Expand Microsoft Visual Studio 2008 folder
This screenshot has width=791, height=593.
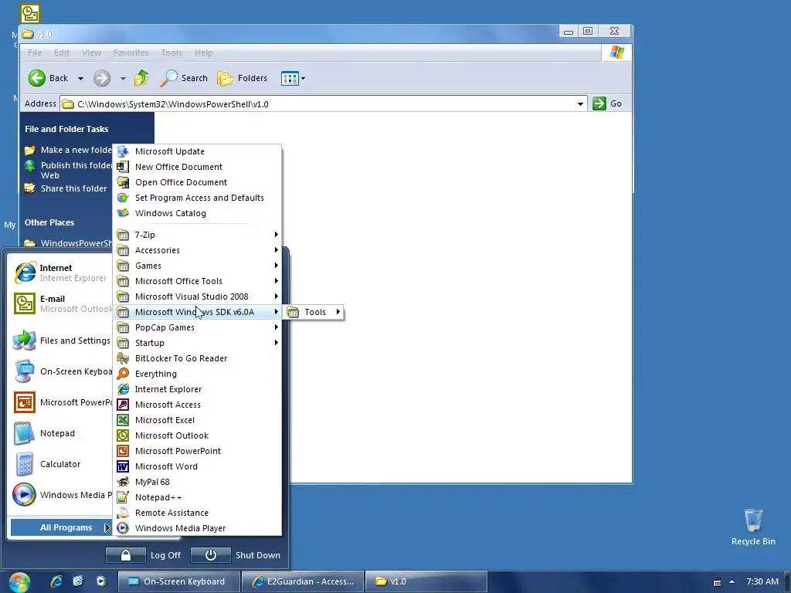[x=197, y=296]
